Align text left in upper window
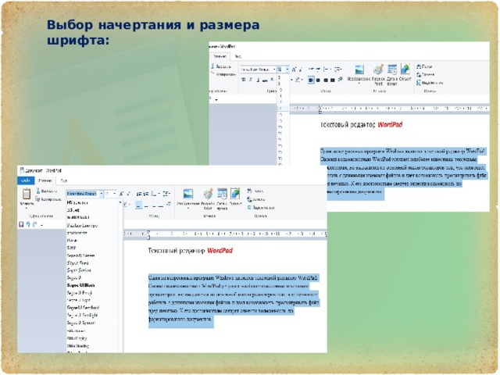500x375 pixels. (x=311, y=80)
